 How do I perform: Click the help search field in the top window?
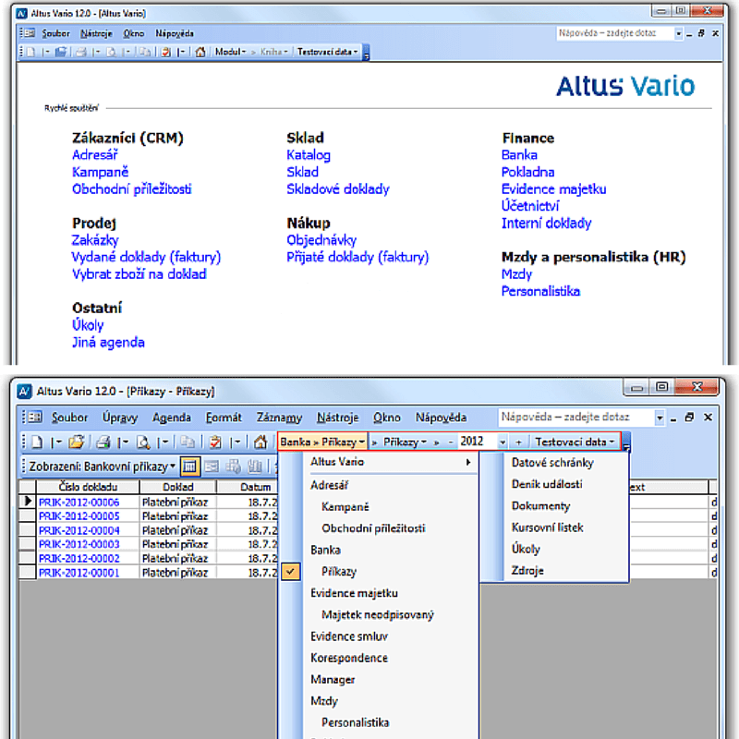click(615, 33)
